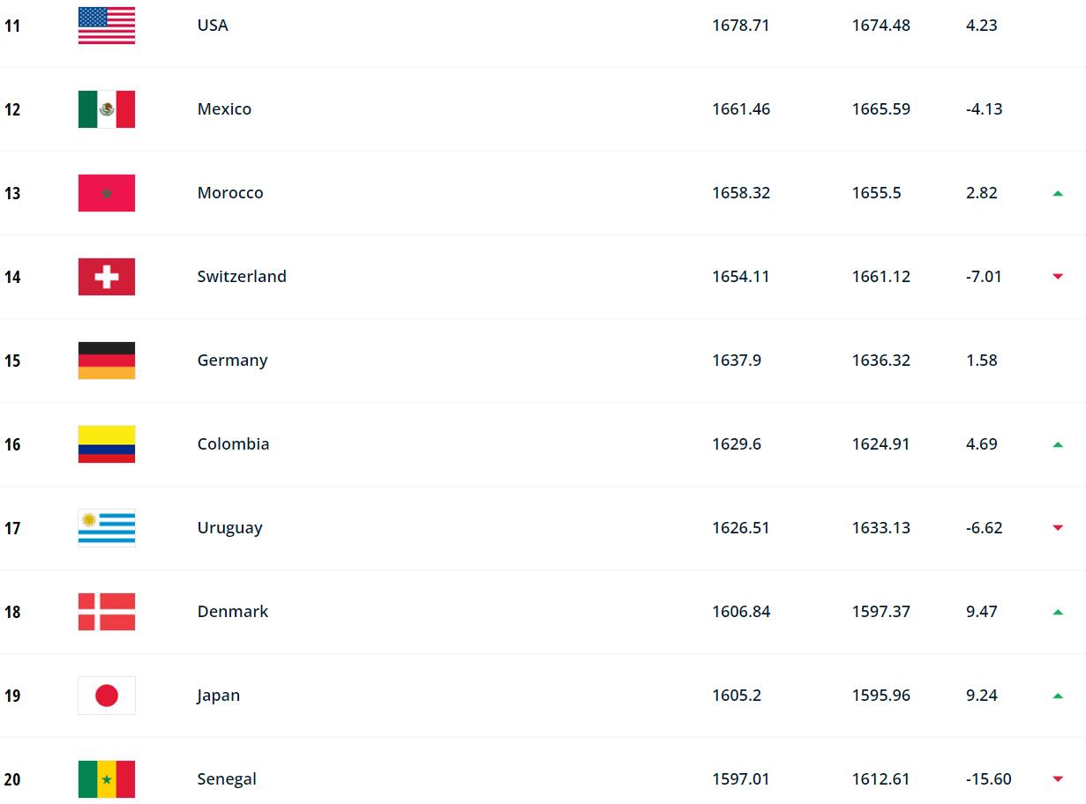The height and width of the screenshot is (804, 1086).
Task: Click Denmark's previous points 1597.37
Action: click(x=880, y=612)
